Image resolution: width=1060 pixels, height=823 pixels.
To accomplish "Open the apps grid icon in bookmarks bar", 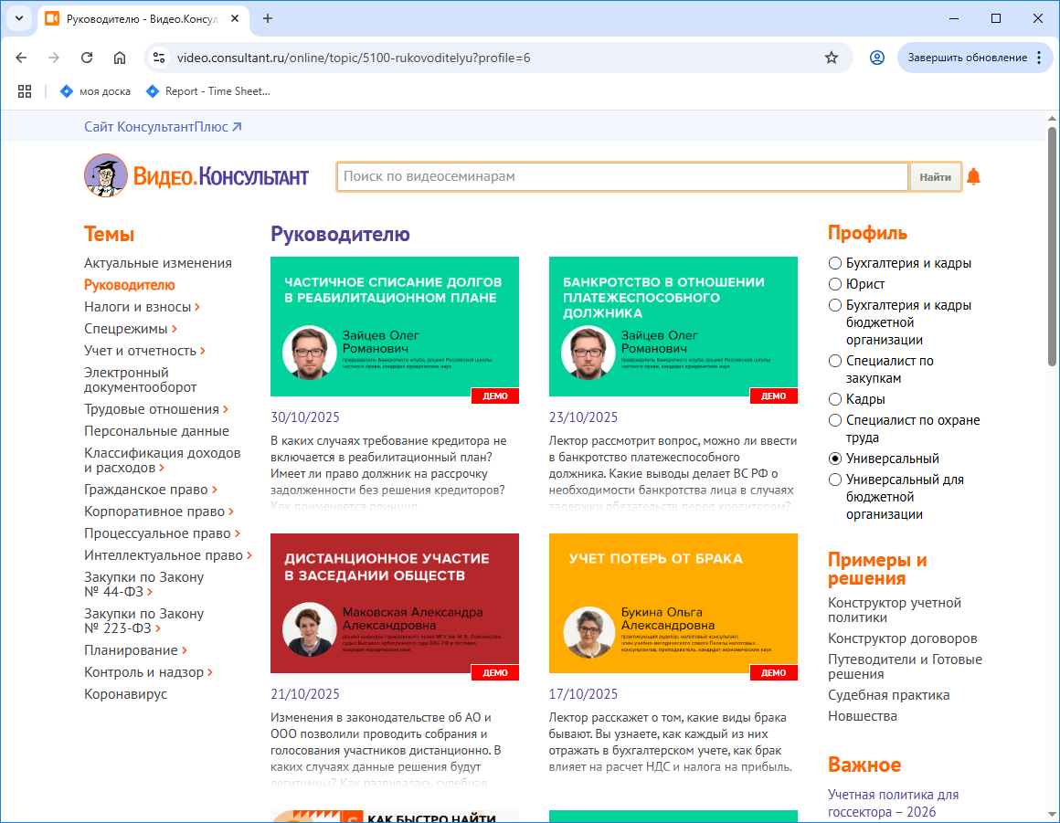I will tap(25, 91).
